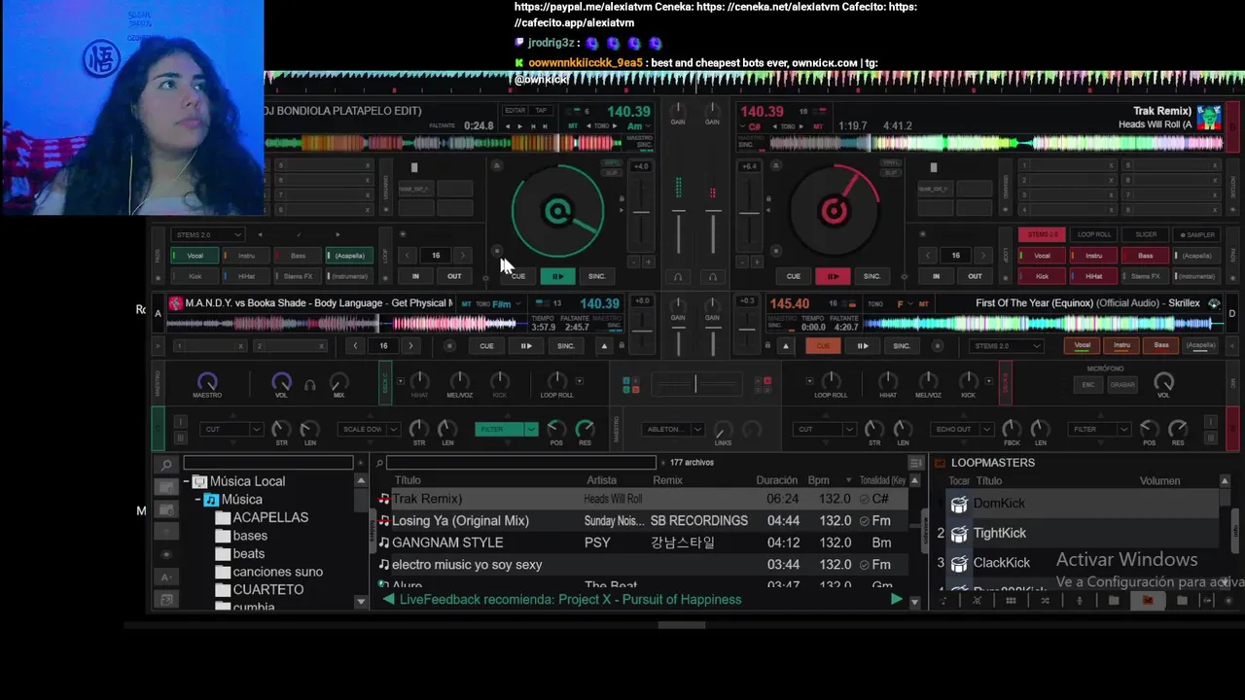Click the right deck red jog wheel center
Viewport: 1245px width, 700px height.
[x=834, y=211]
